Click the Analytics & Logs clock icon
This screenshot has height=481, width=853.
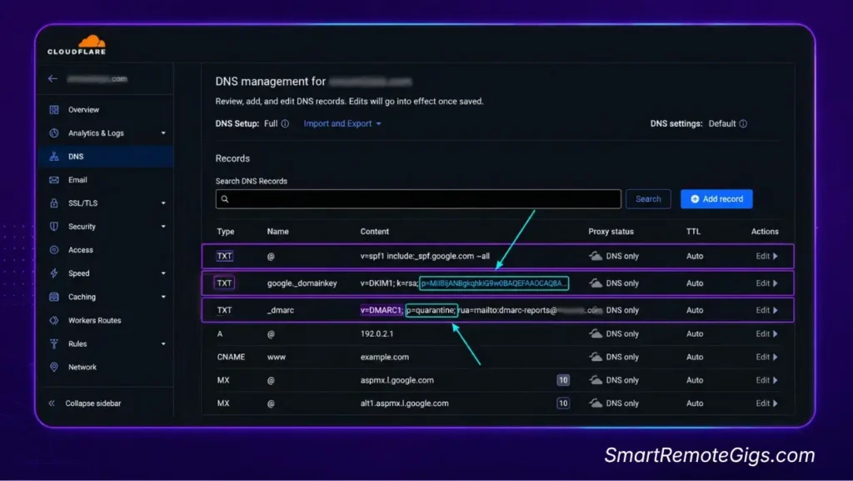coord(54,133)
